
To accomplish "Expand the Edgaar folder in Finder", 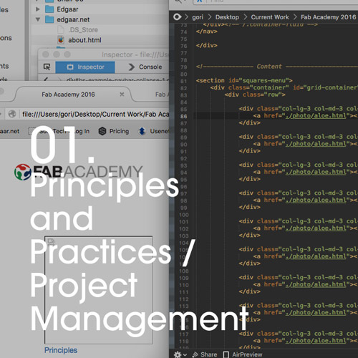I will pos(37,9).
